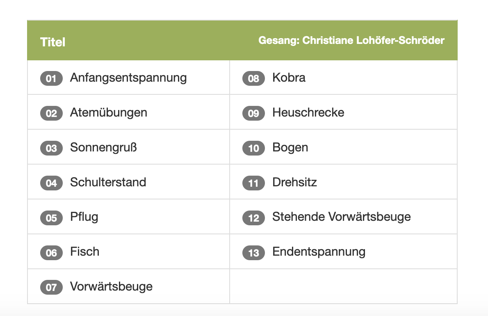Choose the Schulterstand entry
The width and height of the screenshot is (488, 316).
(108, 182)
